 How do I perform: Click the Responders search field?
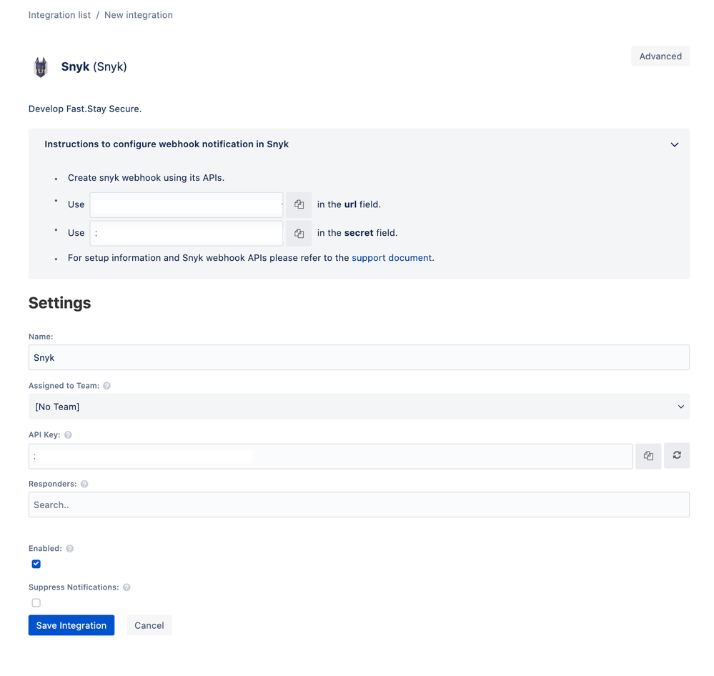[x=359, y=504]
